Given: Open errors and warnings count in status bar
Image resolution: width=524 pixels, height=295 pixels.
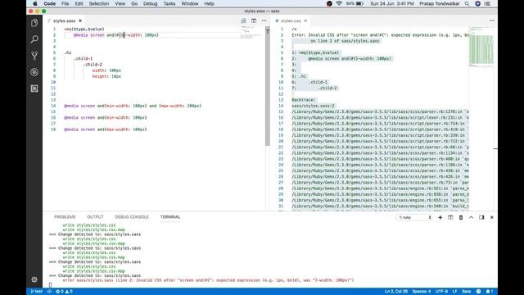Looking at the screenshot, I should 64,292.
